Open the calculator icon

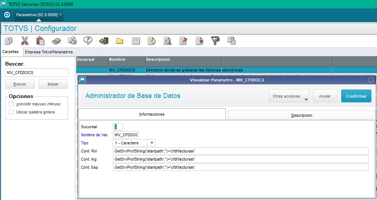[56, 41]
